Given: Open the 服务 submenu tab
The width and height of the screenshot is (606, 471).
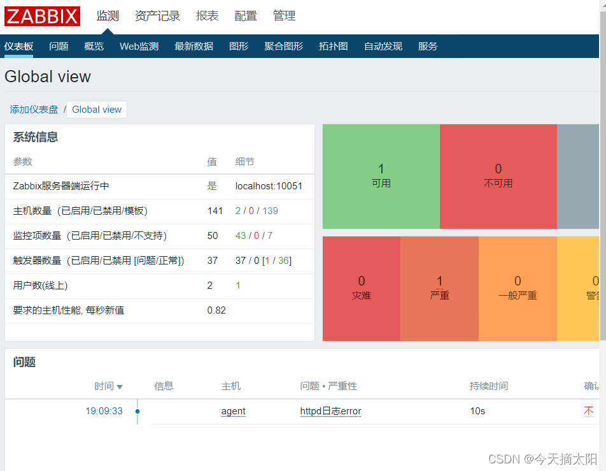Looking at the screenshot, I should tap(428, 47).
